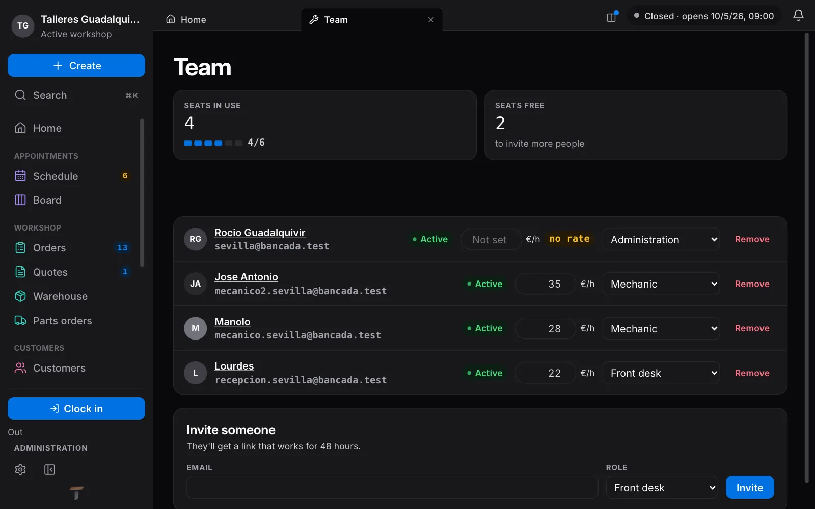The height and width of the screenshot is (509, 815).
Task: Click the Customers people icon
Action: tap(20, 368)
